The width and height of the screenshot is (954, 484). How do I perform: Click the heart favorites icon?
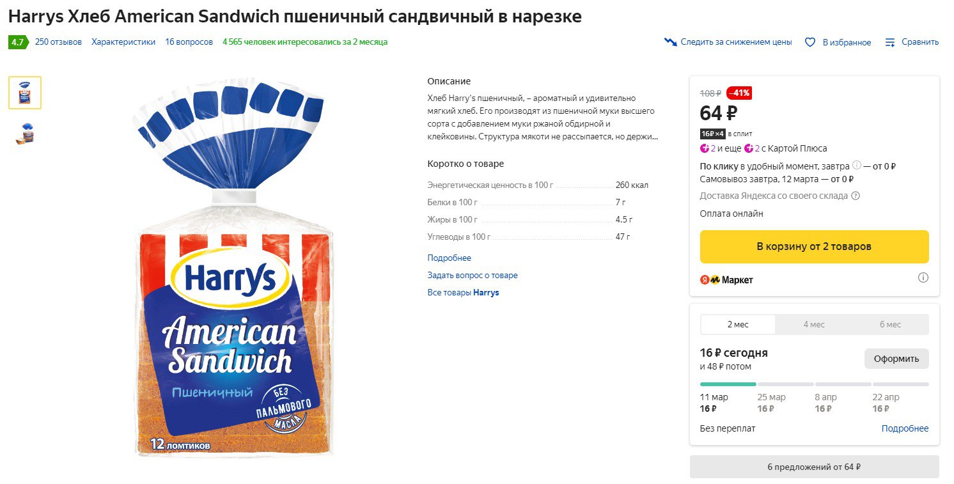coord(810,42)
